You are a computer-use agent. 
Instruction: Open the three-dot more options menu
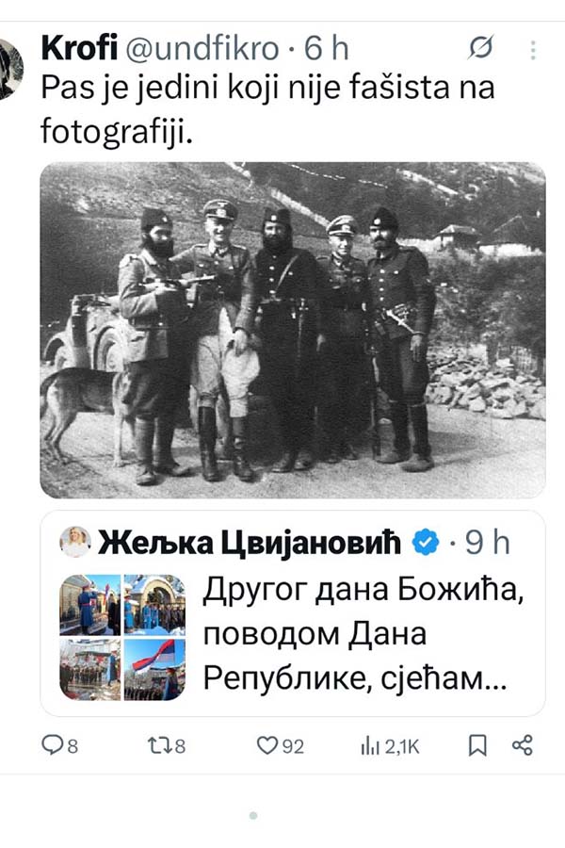click(x=533, y=50)
